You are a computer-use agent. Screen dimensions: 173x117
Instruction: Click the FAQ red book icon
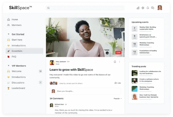(8, 57)
